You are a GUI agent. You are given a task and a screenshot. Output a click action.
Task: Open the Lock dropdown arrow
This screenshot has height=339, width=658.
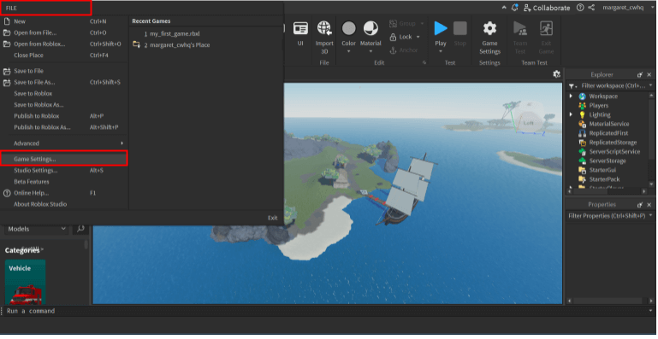click(x=418, y=37)
